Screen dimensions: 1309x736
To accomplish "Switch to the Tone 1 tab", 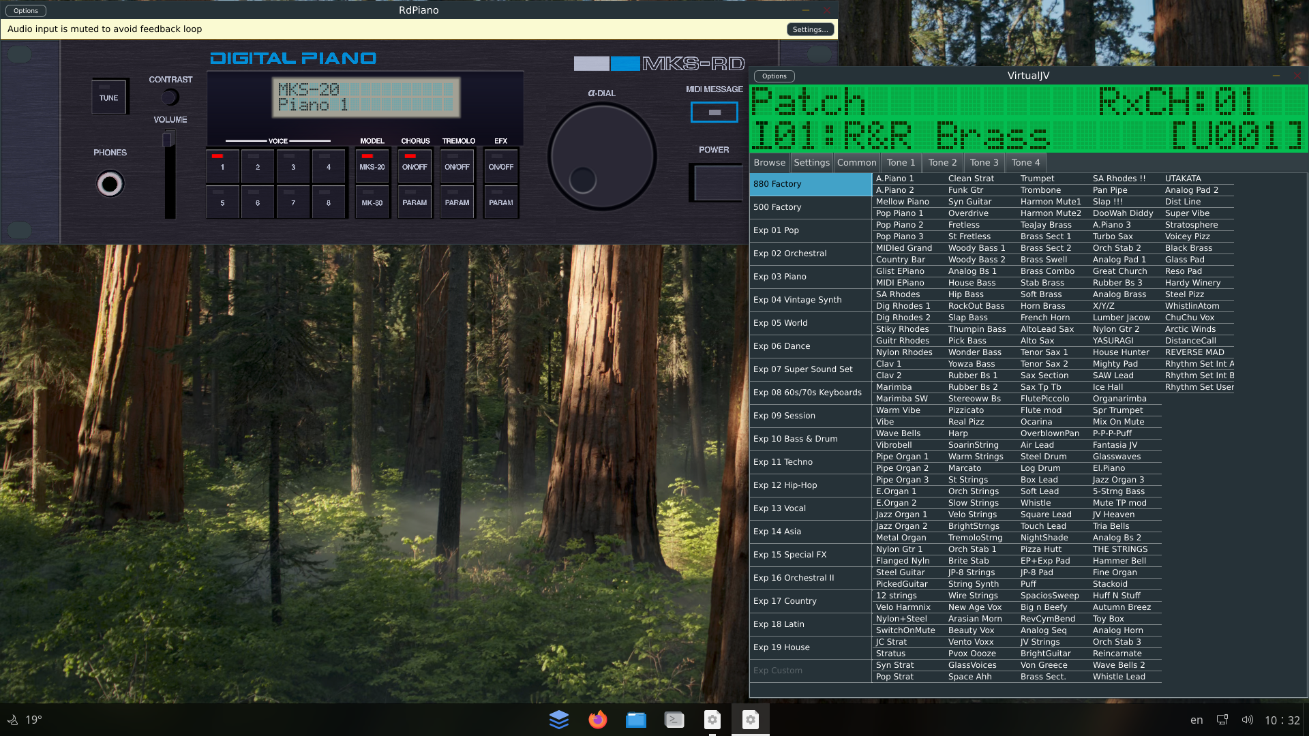I will (901, 162).
